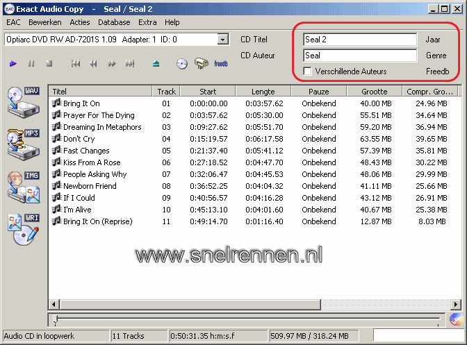
Task: Click status text Audio CD in loopwerk
Action: pos(39,336)
